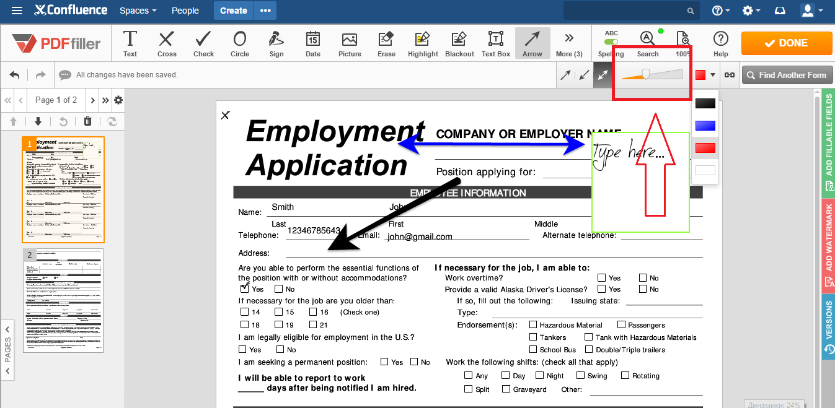
Task: Pick the blue color swatch
Action: coord(705,126)
